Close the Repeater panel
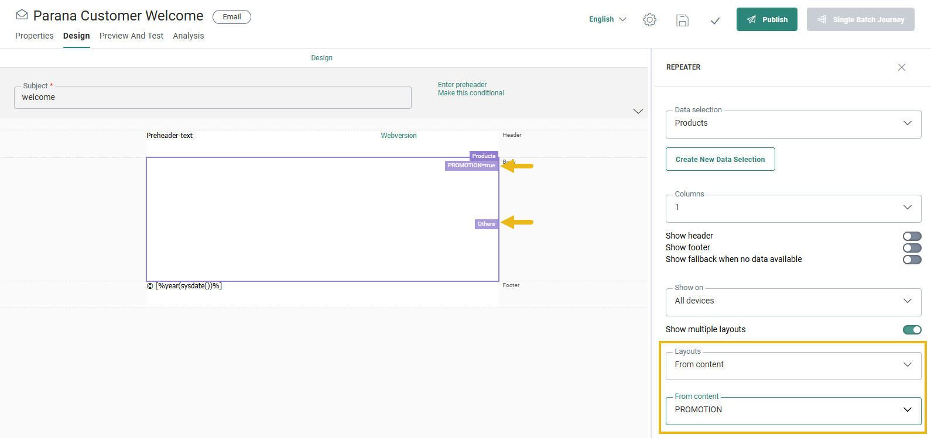The image size is (931, 438). (x=902, y=67)
